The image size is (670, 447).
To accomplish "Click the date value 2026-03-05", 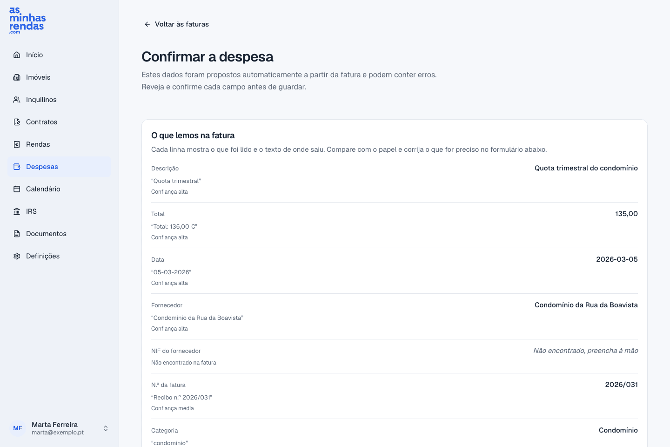I will click(x=617, y=259).
